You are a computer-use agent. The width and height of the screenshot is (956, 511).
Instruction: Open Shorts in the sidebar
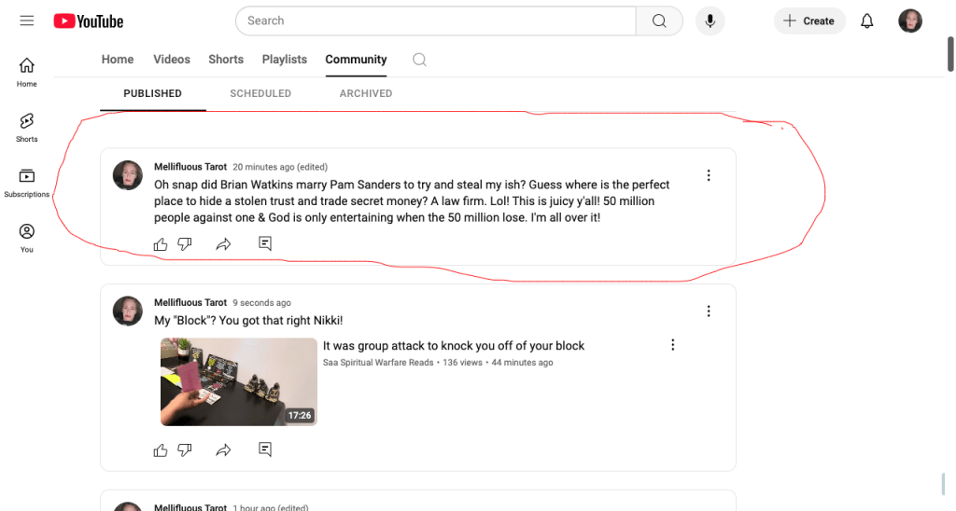(27, 127)
